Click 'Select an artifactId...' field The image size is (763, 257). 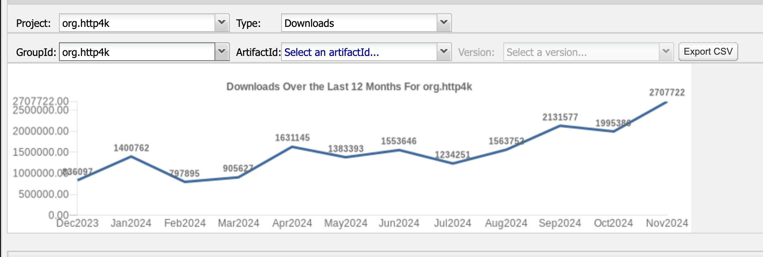pyautogui.click(x=359, y=52)
